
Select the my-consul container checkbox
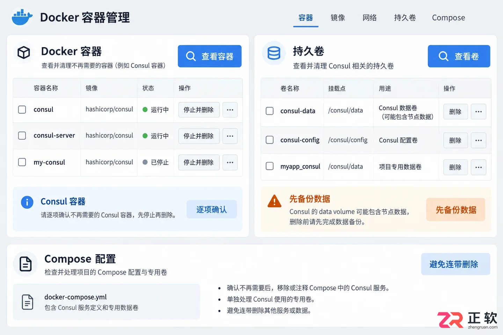[x=22, y=162]
